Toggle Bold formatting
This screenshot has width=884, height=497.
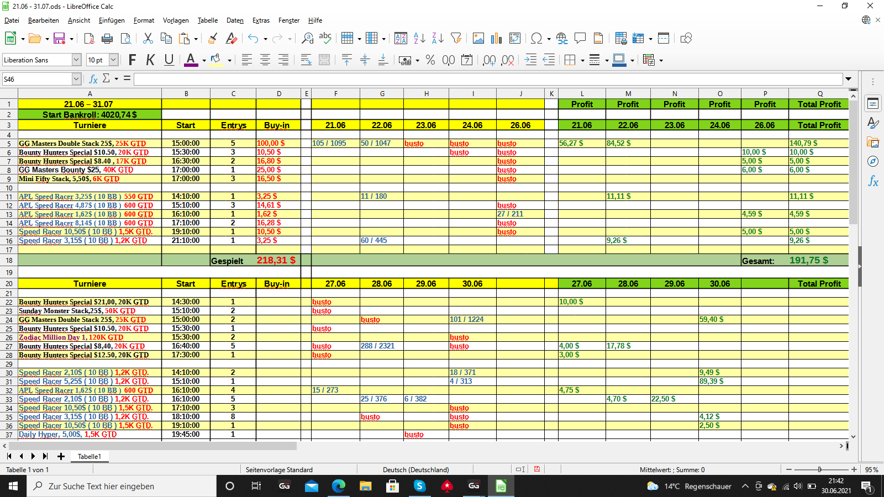pyautogui.click(x=132, y=60)
